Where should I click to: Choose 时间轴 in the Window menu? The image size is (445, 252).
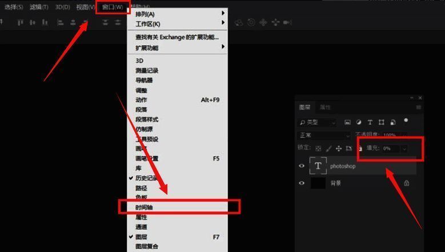[177, 207]
